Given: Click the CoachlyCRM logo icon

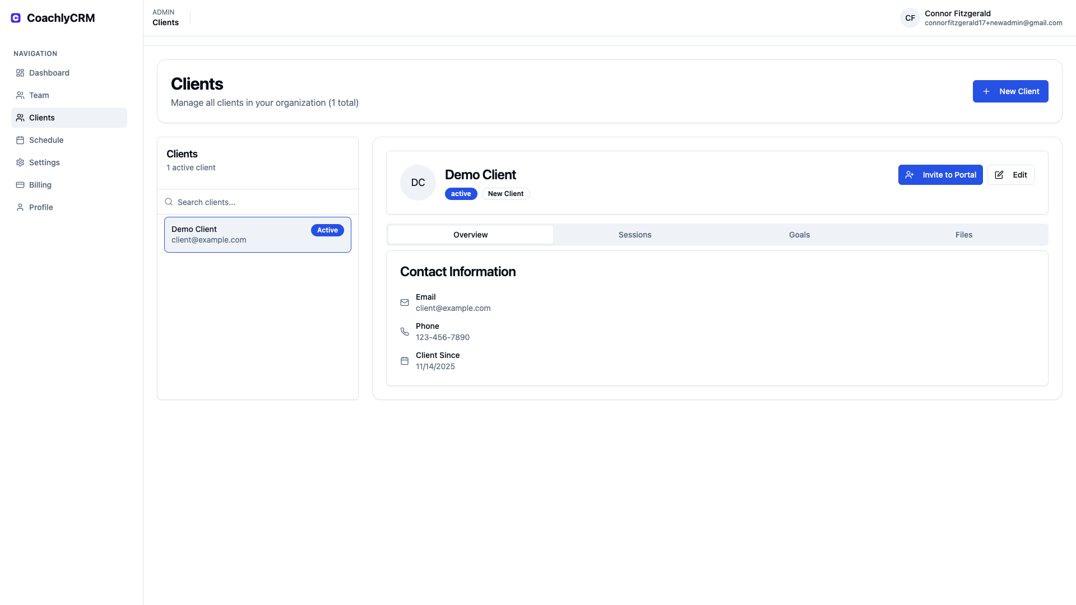Looking at the screenshot, I should pyautogui.click(x=15, y=17).
